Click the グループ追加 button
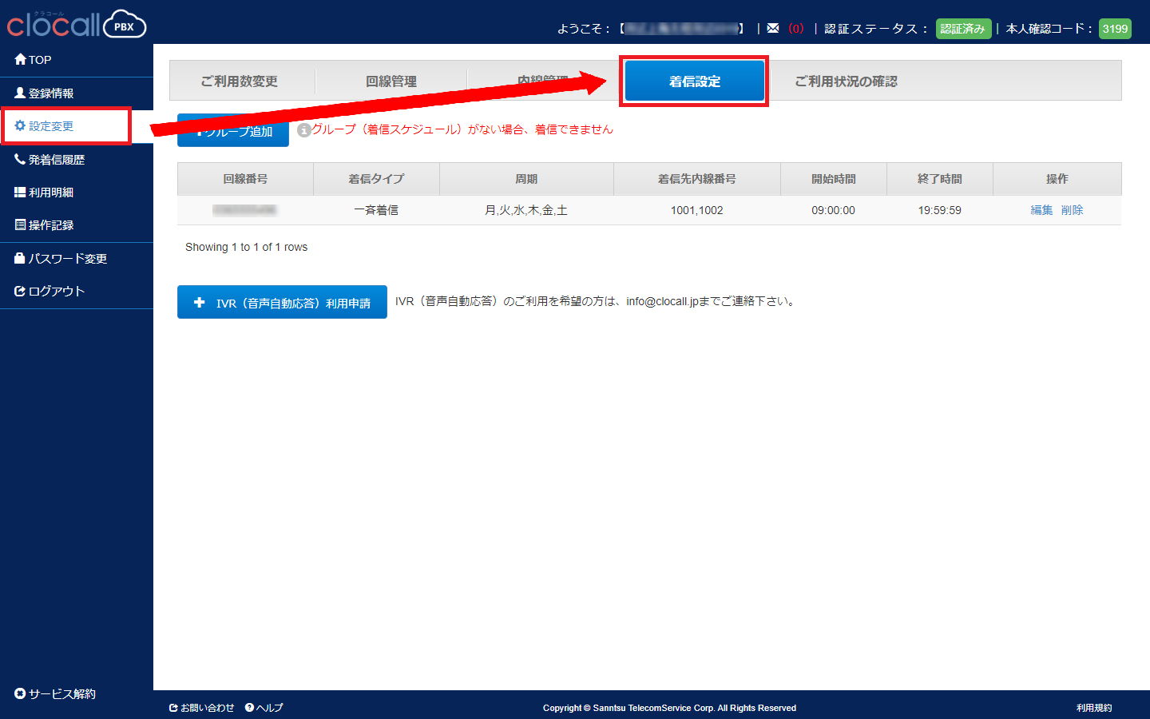This screenshot has height=719, width=1150. 233,132
